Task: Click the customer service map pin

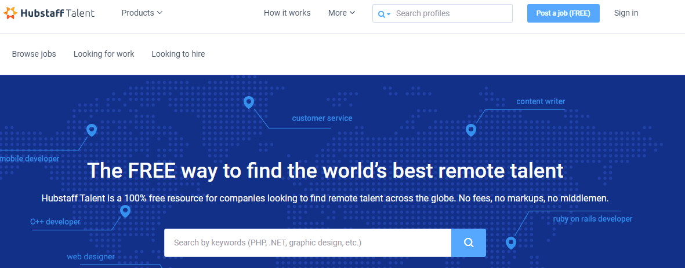Action: tap(249, 102)
